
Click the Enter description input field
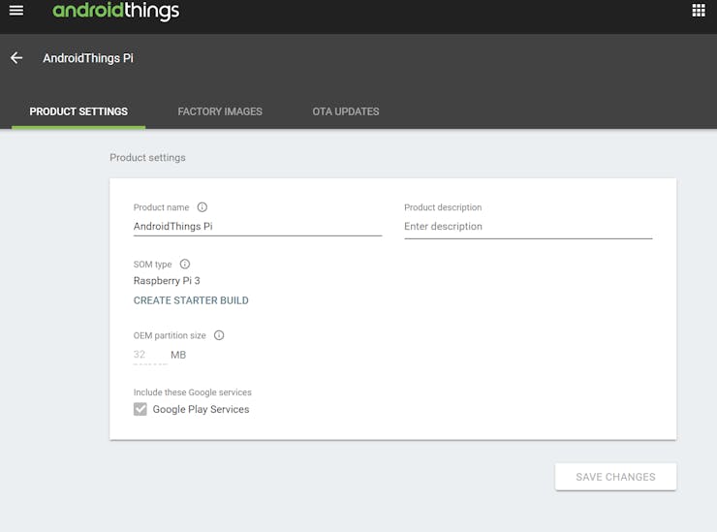tap(528, 227)
